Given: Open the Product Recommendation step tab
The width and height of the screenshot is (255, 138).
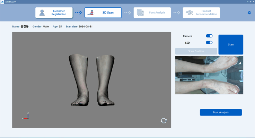Looking at the screenshot, I should (x=201, y=12).
